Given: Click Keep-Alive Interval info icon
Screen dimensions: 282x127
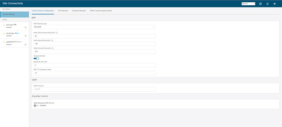Looking at the screenshot, I should pos(57,33).
